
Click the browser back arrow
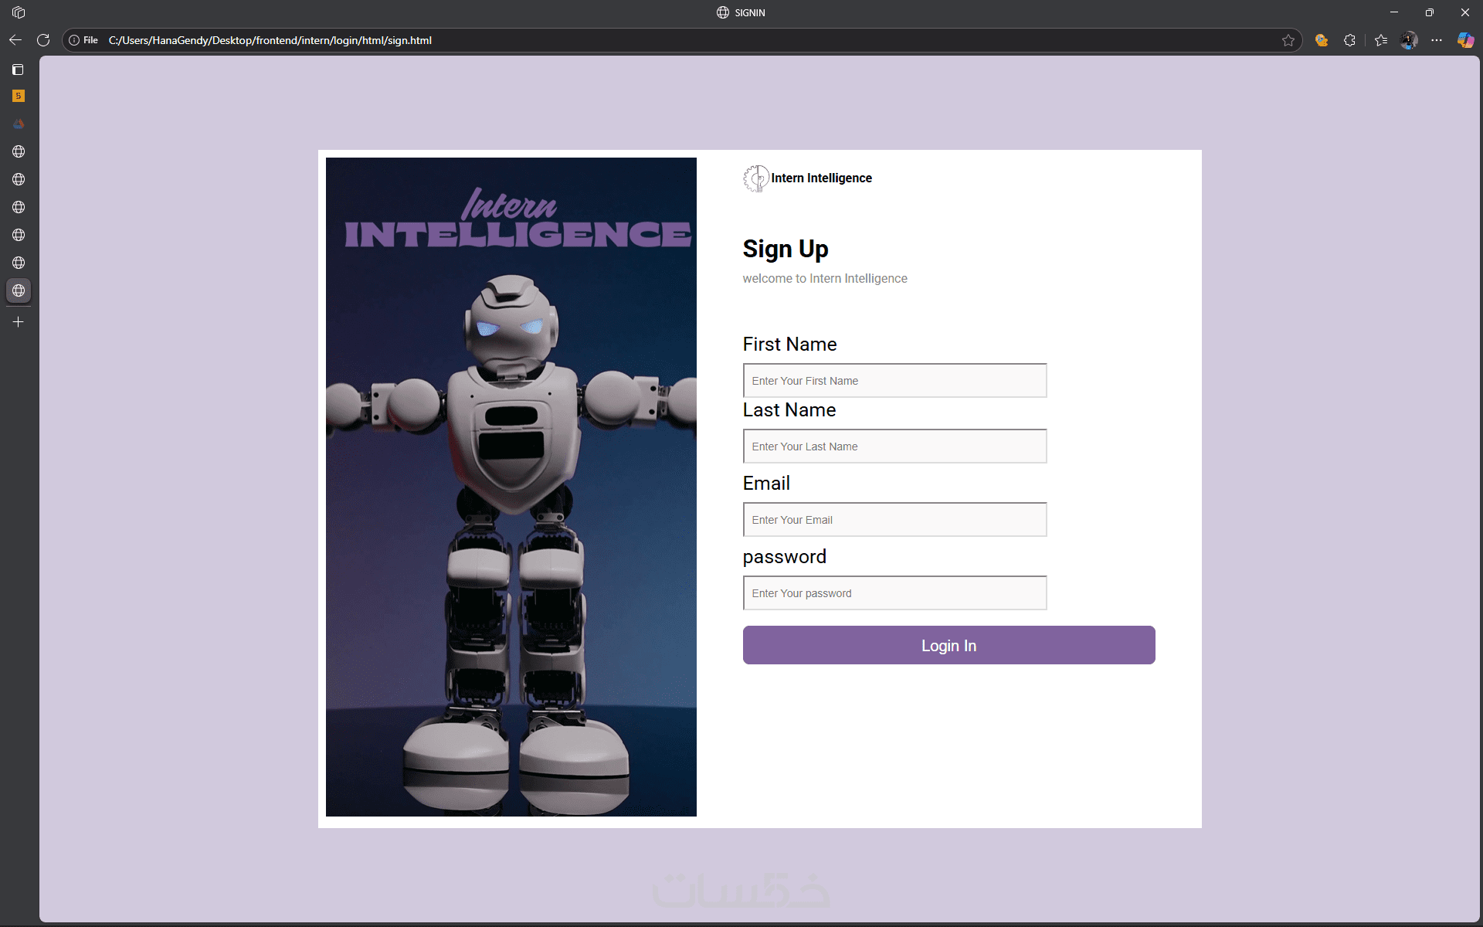(15, 40)
